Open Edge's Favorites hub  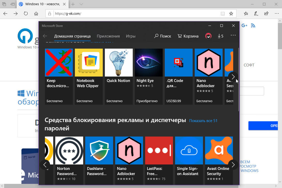(x=246, y=13)
